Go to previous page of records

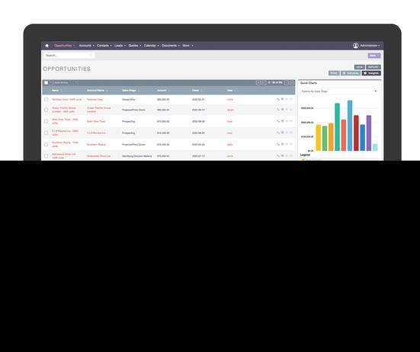(264, 83)
